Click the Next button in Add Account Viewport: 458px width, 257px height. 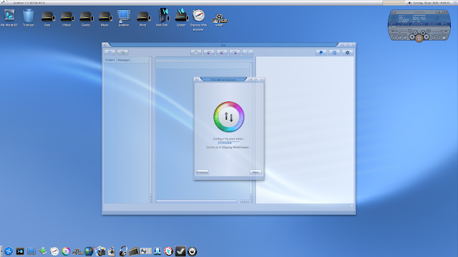point(255,172)
